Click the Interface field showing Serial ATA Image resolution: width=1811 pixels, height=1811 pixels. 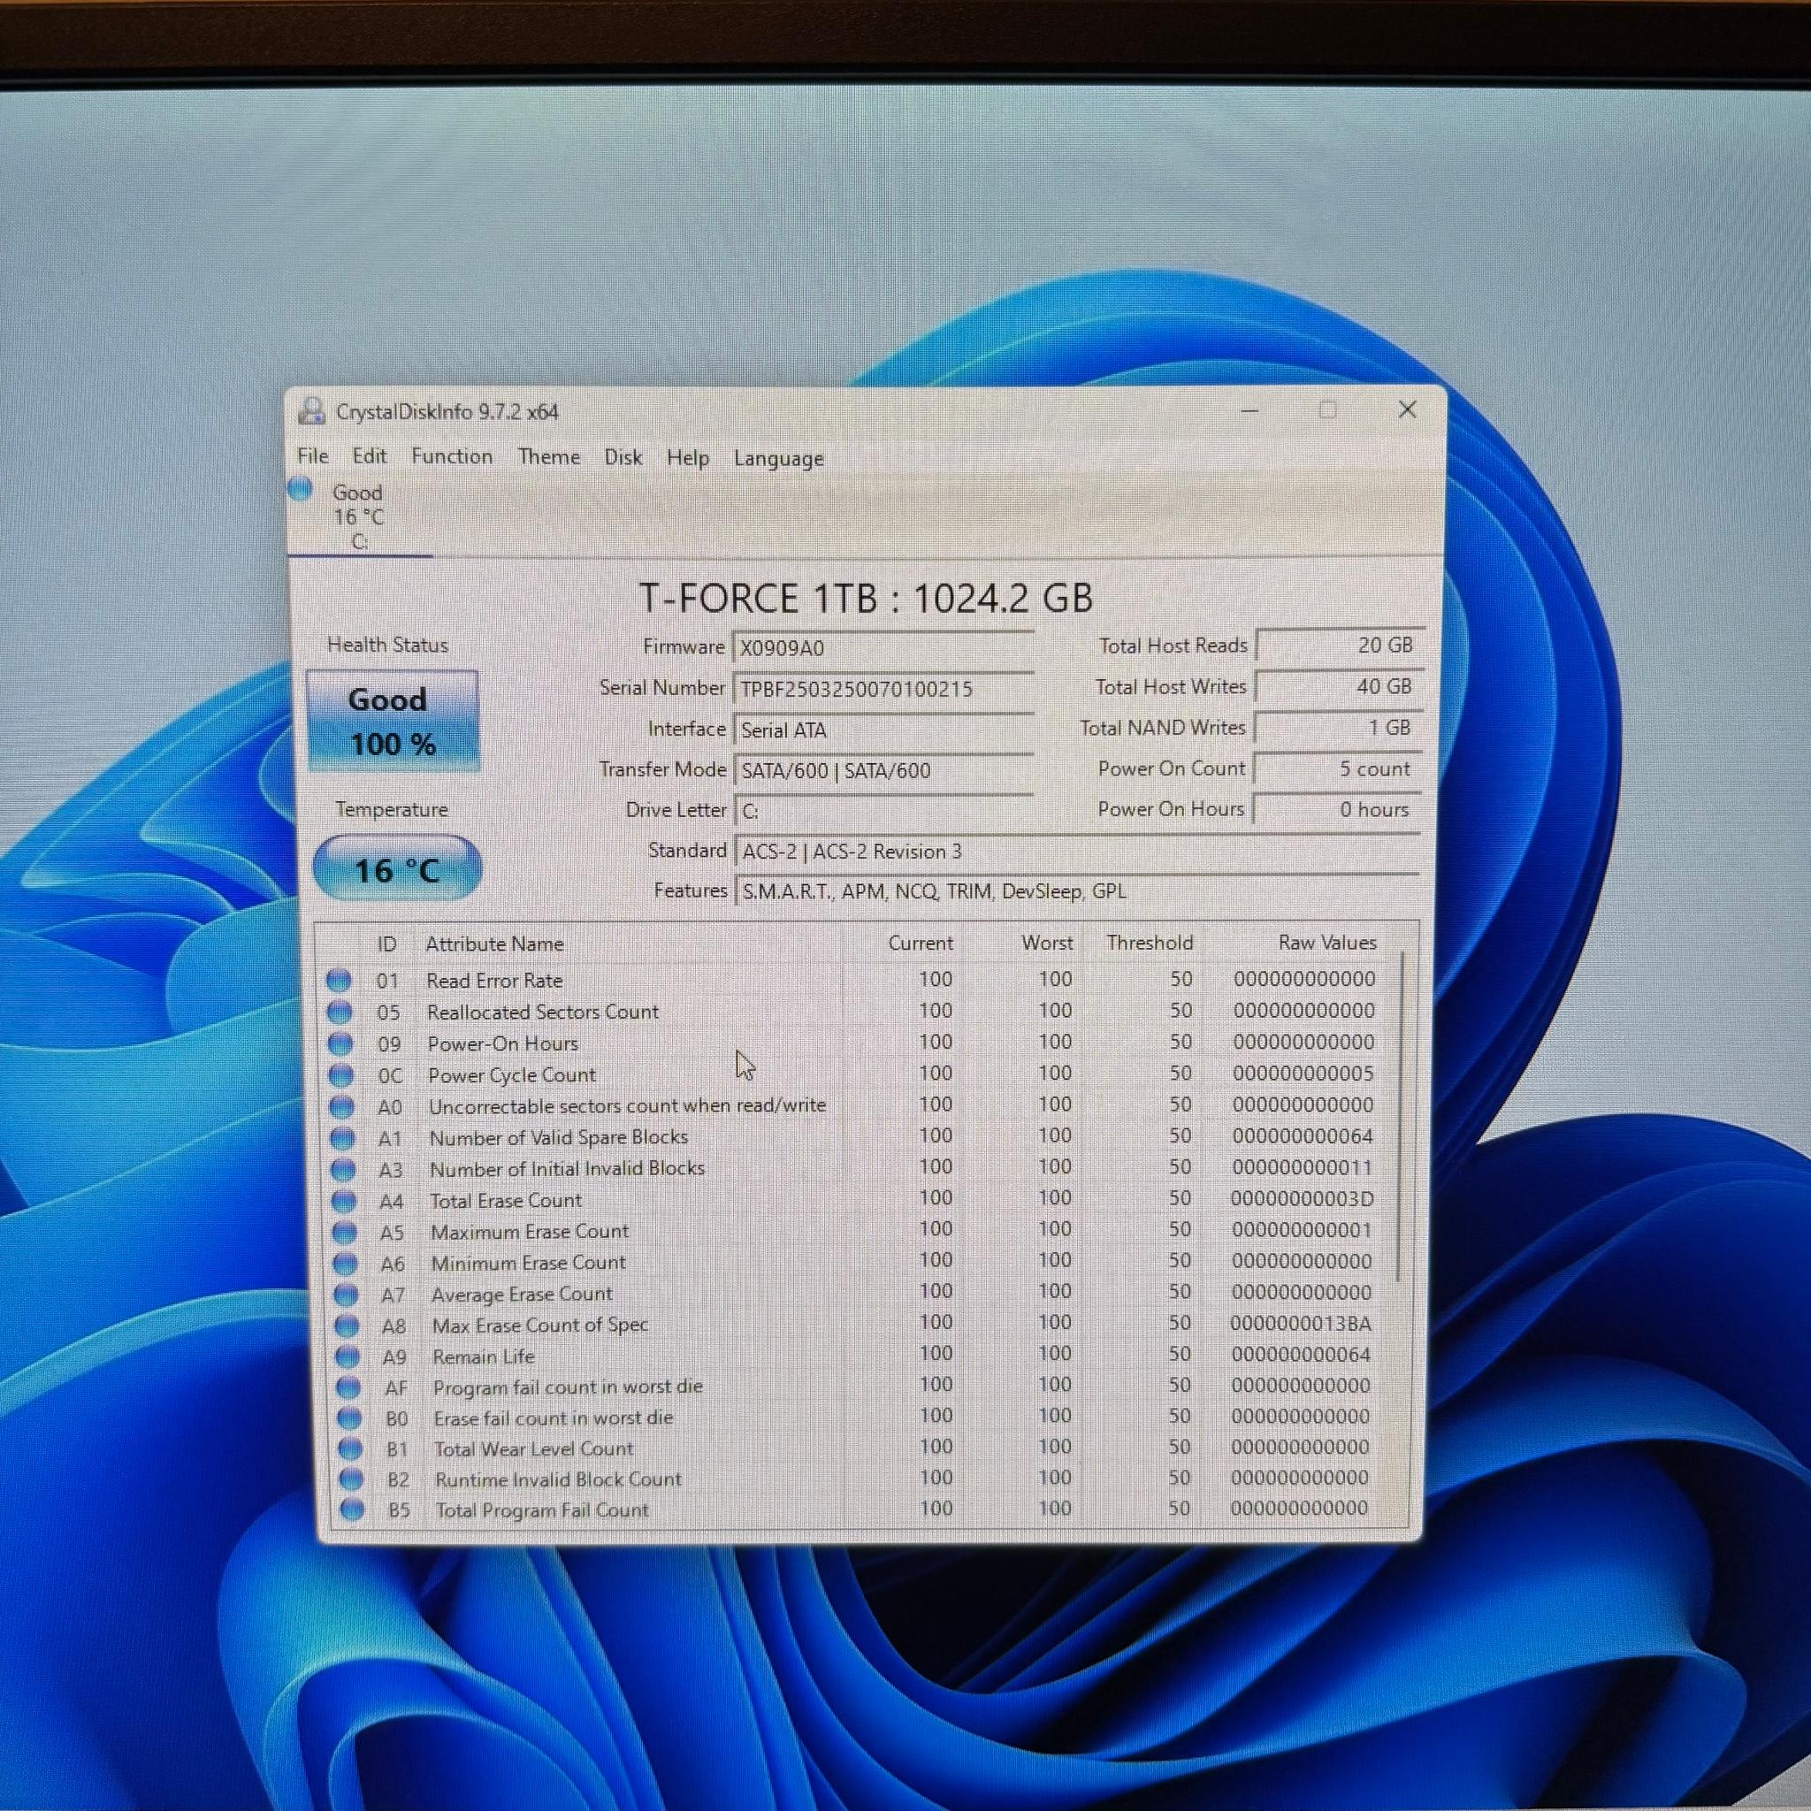point(883,730)
